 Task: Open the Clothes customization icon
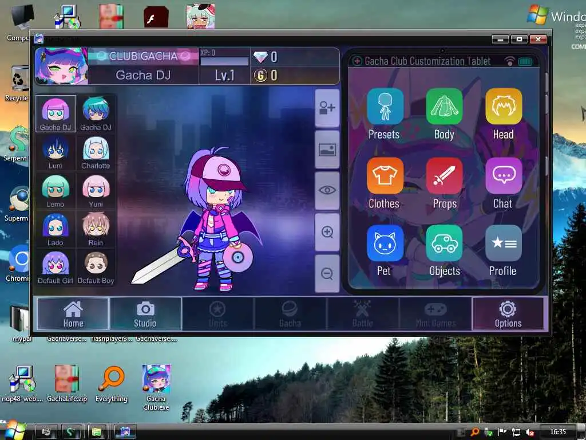385,175
